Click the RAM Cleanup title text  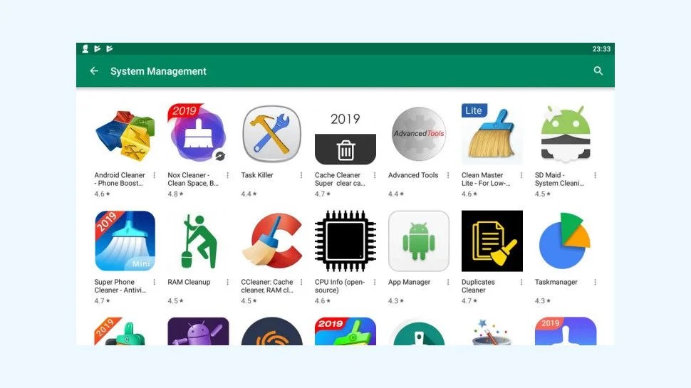(189, 282)
